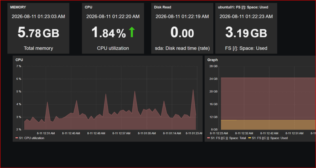Click the 8-11 01:05 AM tick on CPU chart
The width and height of the screenshot is (316, 168).
pyautogui.click(x=147, y=133)
